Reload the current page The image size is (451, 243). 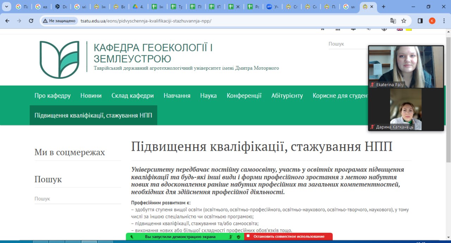31,21
